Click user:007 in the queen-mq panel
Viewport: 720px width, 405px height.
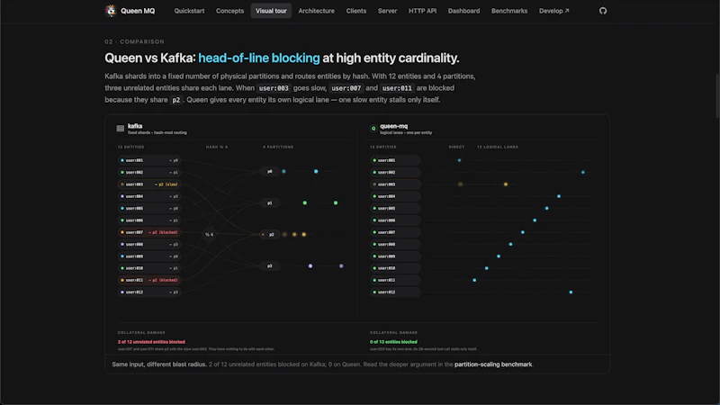coord(395,232)
